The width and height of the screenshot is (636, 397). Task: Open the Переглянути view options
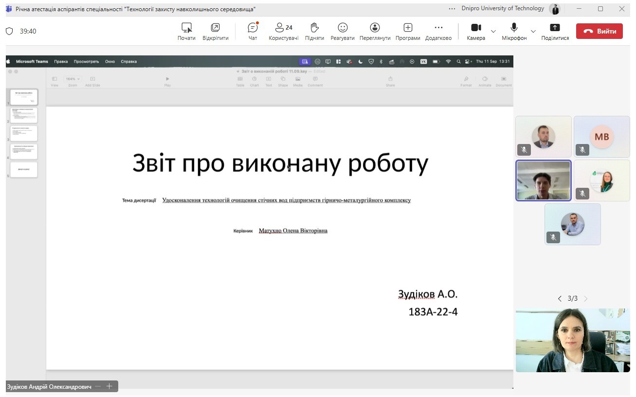tap(375, 28)
